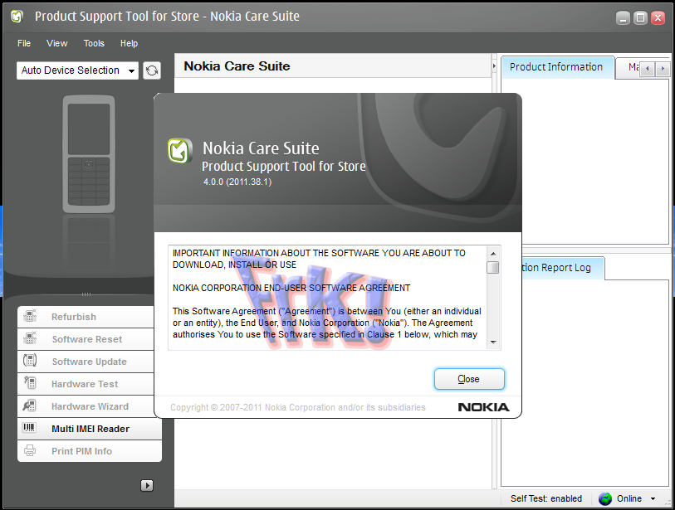Screen dimensions: 675x510
Task: Click the right tab scroll arrow
Action: tap(663, 69)
